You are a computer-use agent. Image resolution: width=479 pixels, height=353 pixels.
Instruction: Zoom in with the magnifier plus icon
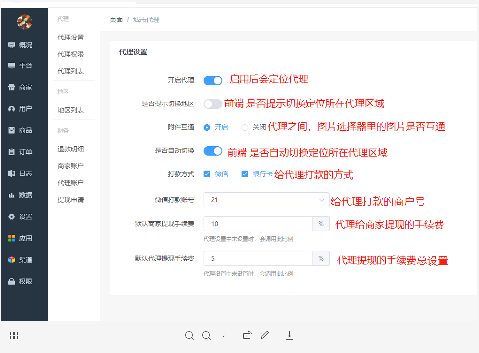[189, 335]
